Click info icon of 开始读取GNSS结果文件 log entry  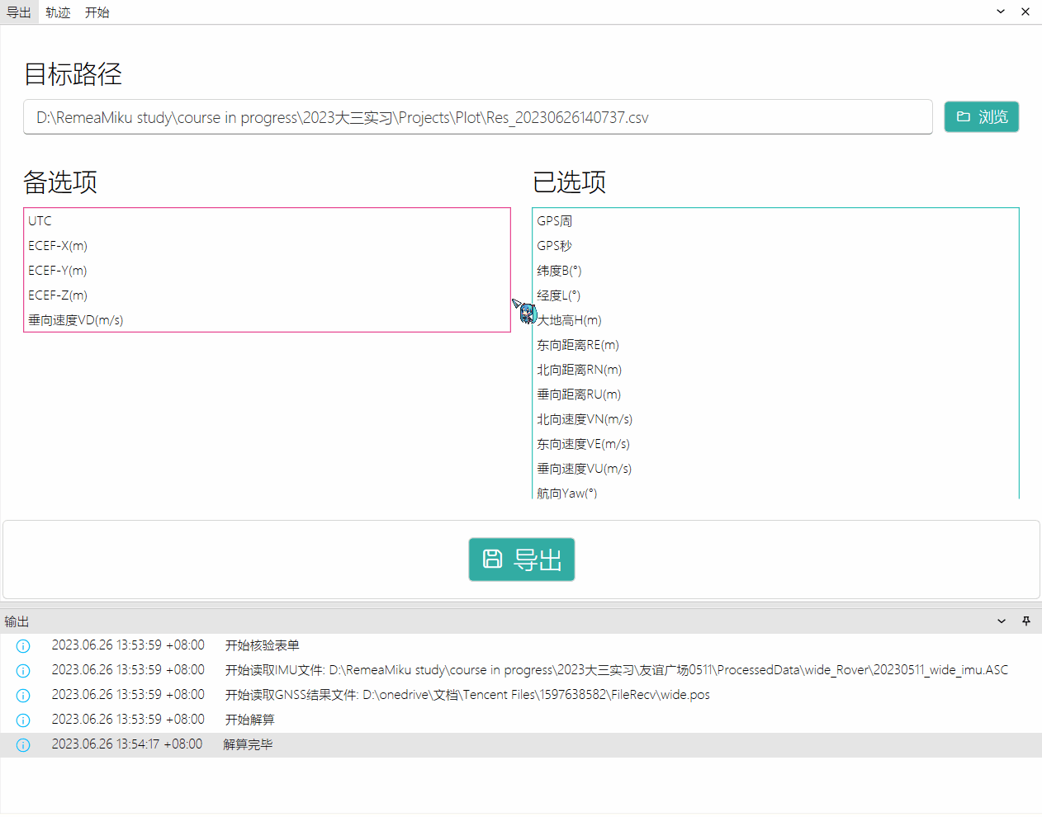click(23, 696)
